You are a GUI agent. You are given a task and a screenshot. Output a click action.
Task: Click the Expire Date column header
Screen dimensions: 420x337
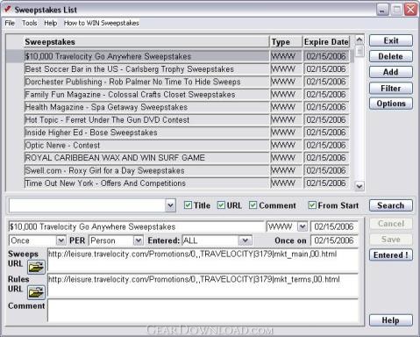point(326,42)
